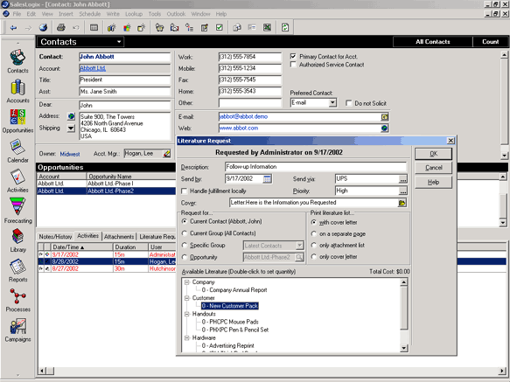Open Activities in the navigation sidebar
The height and width of the screenshot is (382, 510).
17,181
